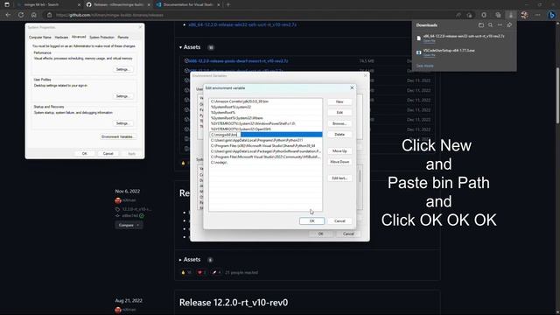Click Move Up button
The width and height of the screenshot is (560, 315).
[339, 151]
